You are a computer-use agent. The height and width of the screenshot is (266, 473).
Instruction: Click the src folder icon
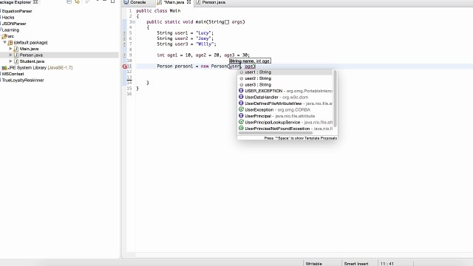(x=4, y=36)
